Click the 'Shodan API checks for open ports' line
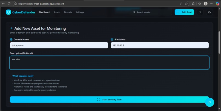Viewport: 221px width, 111px height. 36,84
